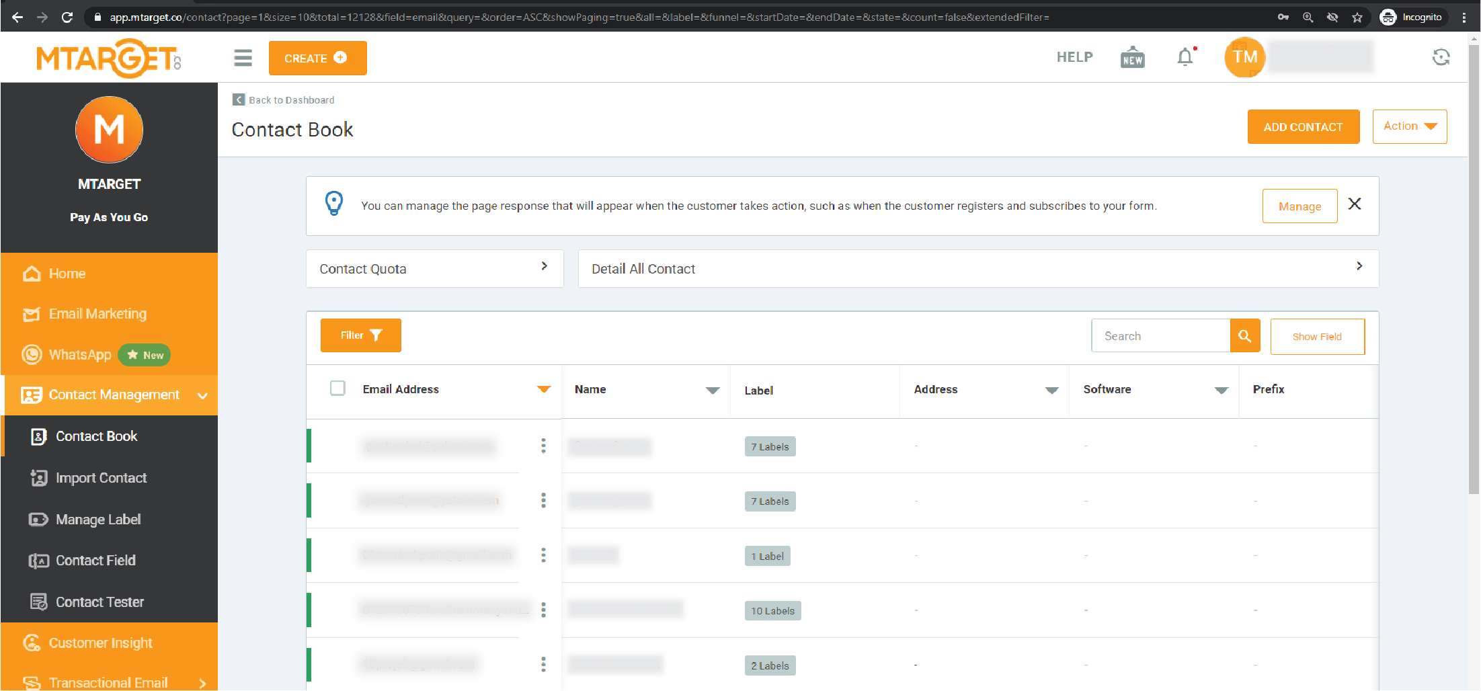1481x691 pixels.
Task: Click the MTARGET logo
Action: coord(108,58)
